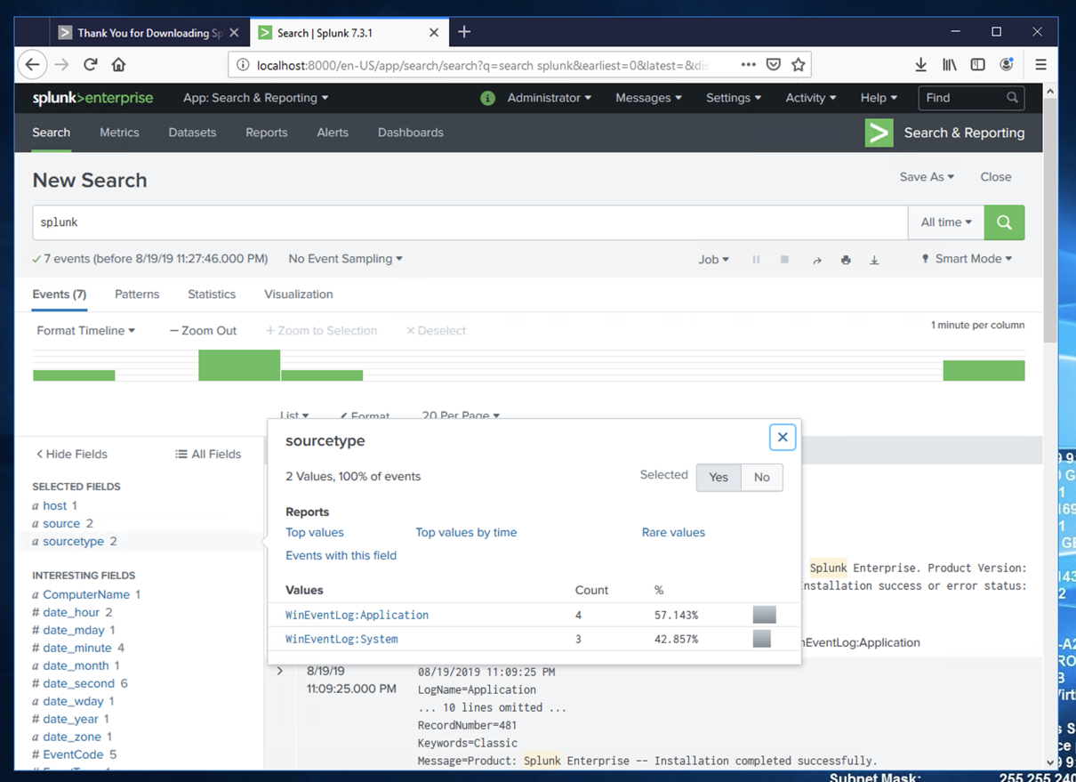Open the Job dropdown menu
The height and width of the screenshot is (782, 1076).
click(713, 260)
